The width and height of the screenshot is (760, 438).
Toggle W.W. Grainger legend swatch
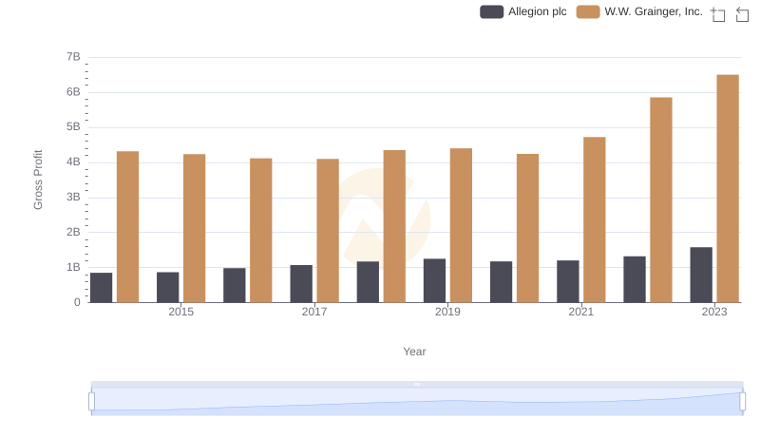click(x=588, y=11)
